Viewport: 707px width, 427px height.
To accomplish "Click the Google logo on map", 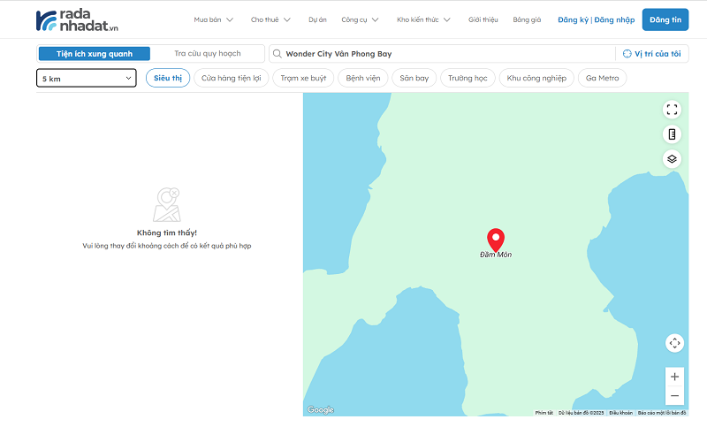I will (x=321, y=409).
